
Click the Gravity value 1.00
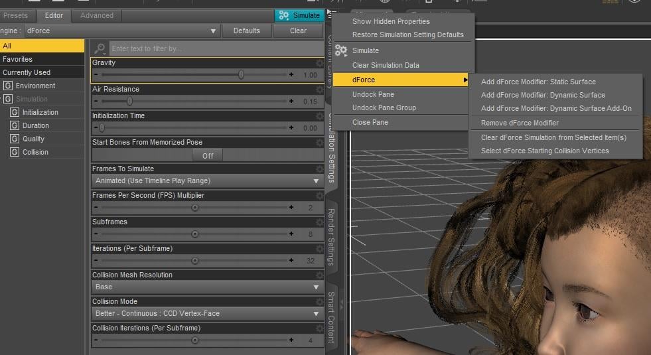[310, 75]
